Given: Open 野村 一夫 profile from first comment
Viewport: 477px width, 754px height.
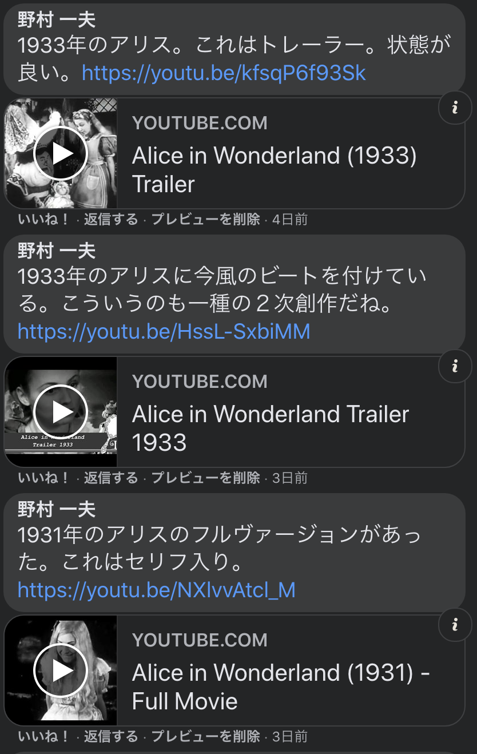Looking at the screenshot, I should pyautogui.click(x=57, y=20).
